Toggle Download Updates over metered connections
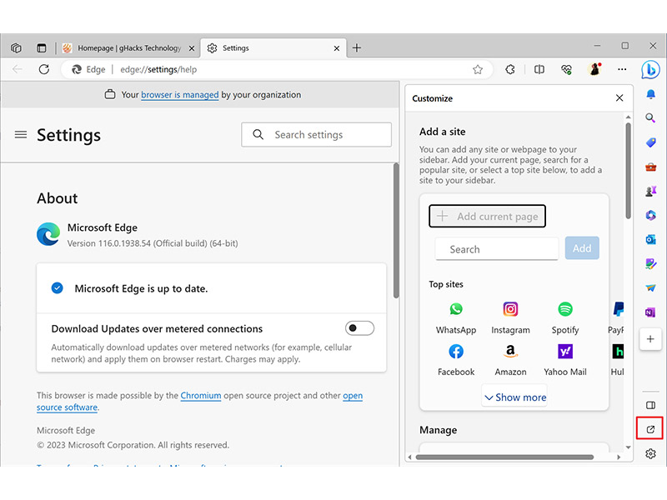Viewport: 667px width, 500px height. coord(359,328)
